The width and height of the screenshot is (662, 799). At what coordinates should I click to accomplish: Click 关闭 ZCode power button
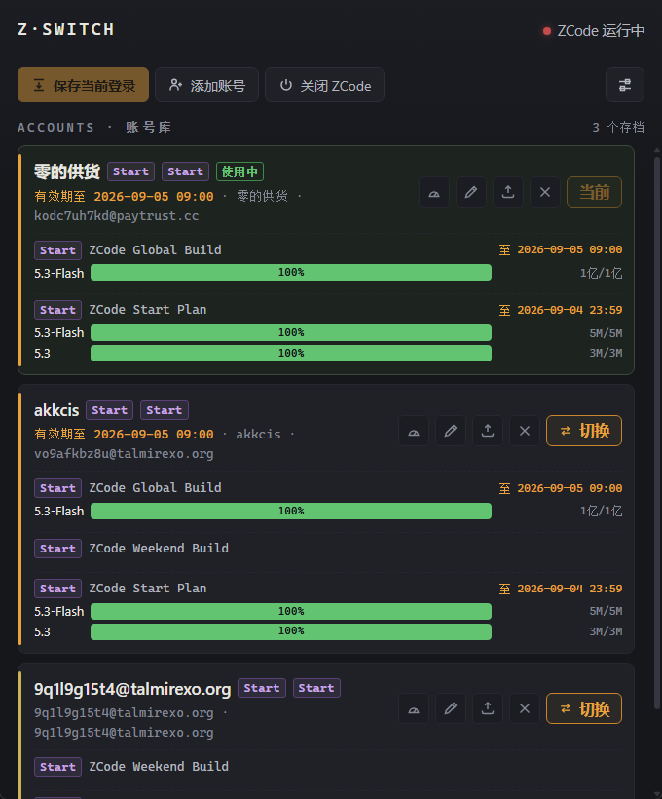tap(324, 85)
